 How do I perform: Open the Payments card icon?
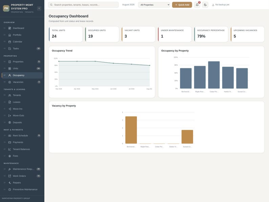pos(9,142)
